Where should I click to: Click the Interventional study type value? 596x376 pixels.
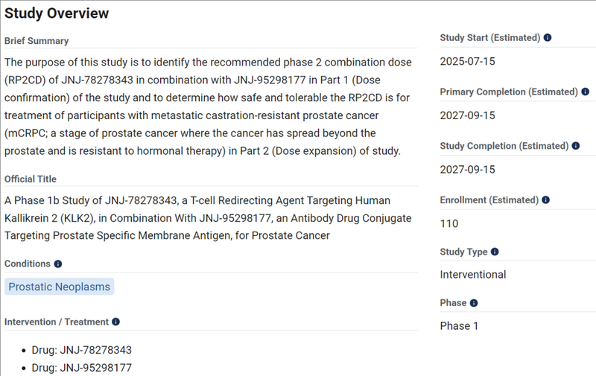click(x=473, y=274)
